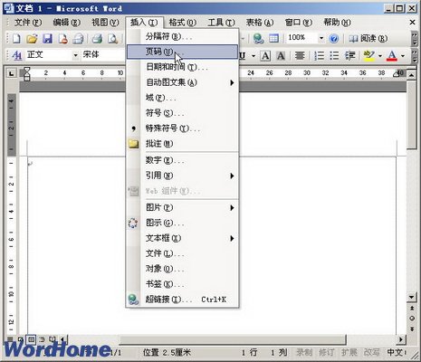Screen dimensions: 421x362
Task: Click the Insert Table toolbar icon
Action: point(273,38)
